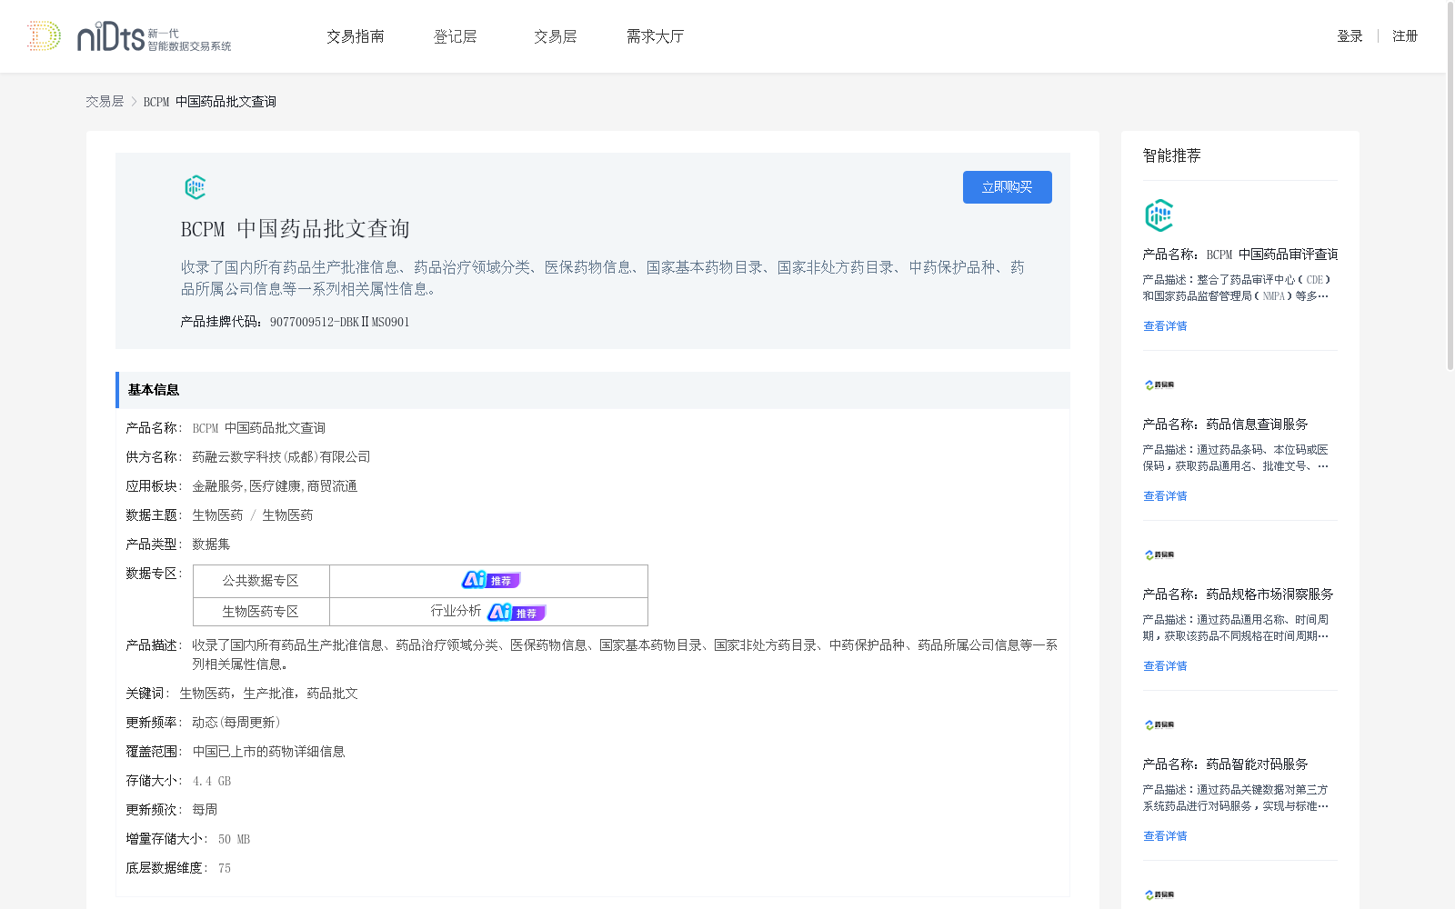This screenshot has height=909, width=1455.
Task: Open 查看详情 for 药品信息查询服务
Action: tap(1165, 496)
